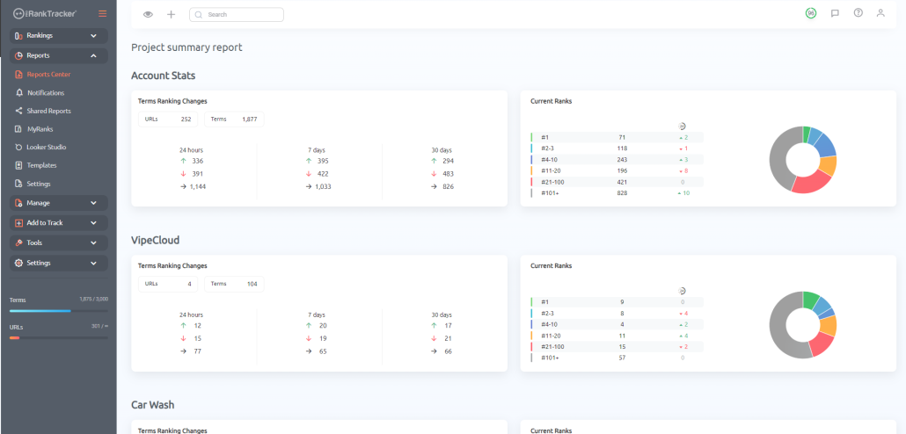Viewport: 906px width, 434px height.
Task: Click VipeCloud URLs 4 box
Action: tap(167, 284)
